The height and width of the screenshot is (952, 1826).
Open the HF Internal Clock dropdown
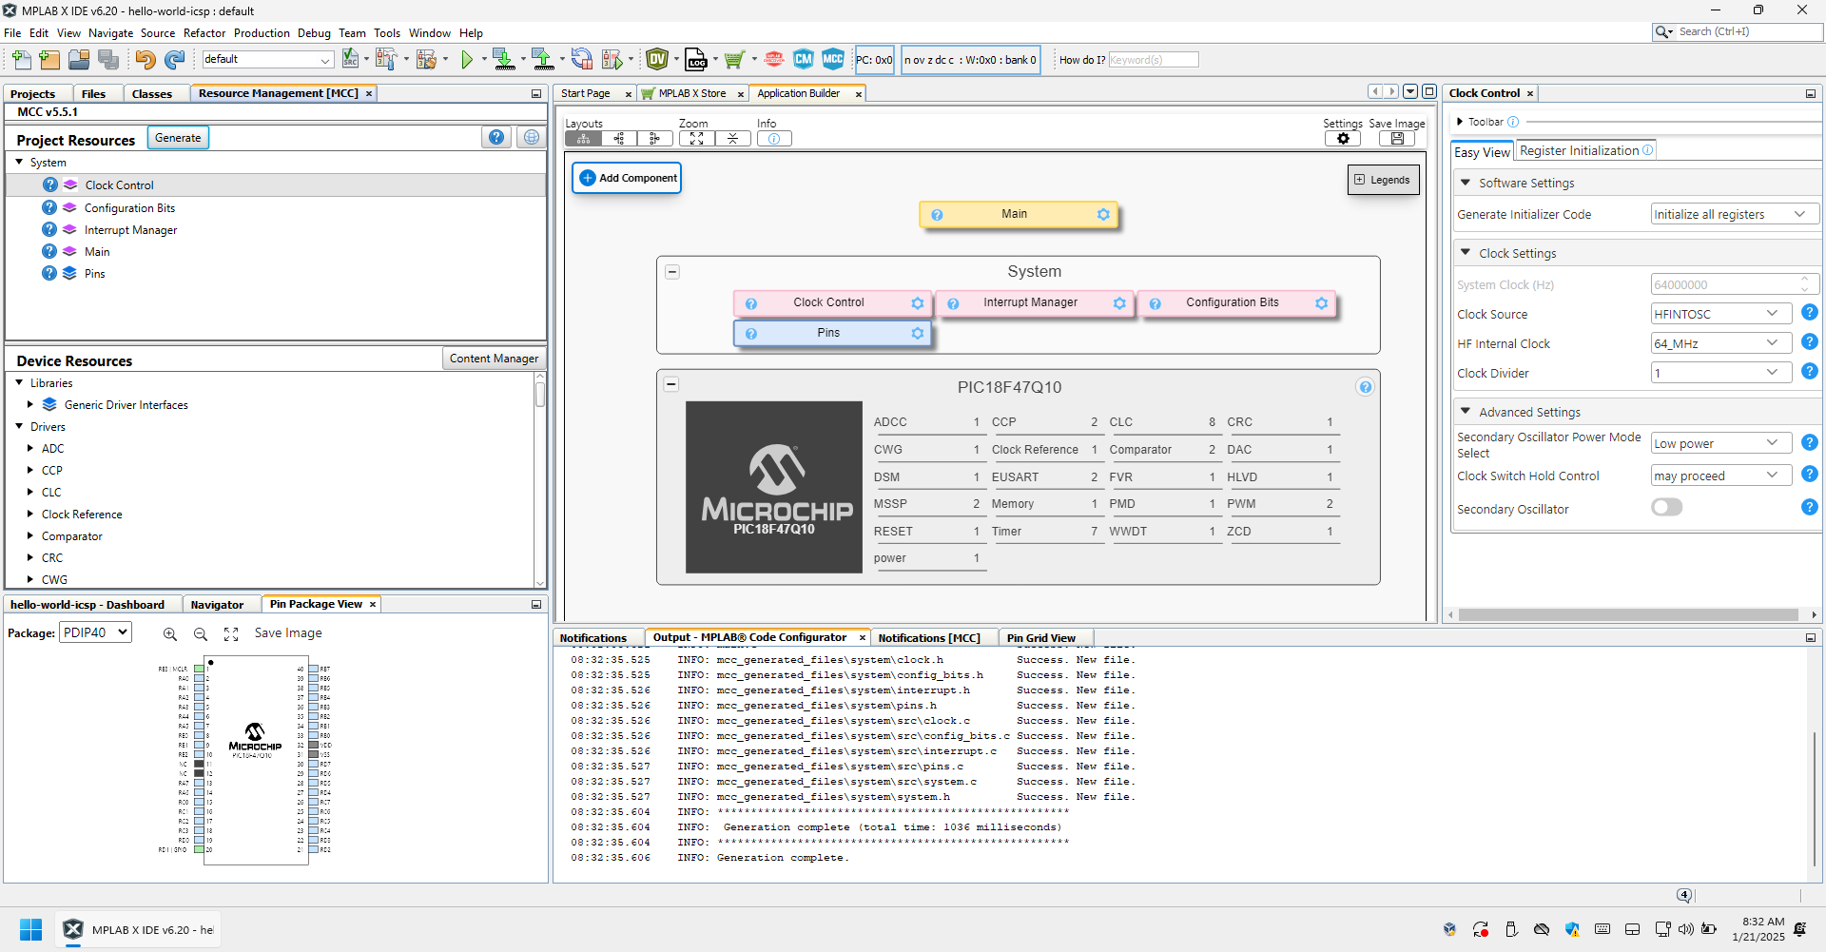point(1721,343)
